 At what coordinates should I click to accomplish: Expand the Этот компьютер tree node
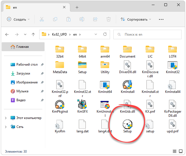point(6,118)
